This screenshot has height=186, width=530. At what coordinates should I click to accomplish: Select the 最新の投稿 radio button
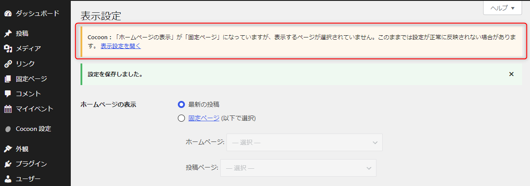click(181, 104)
